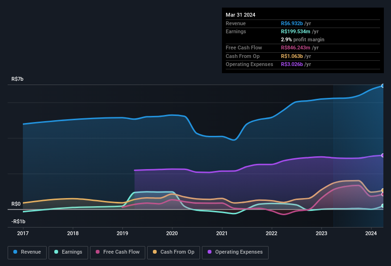Toggle the Free Cash Flow legend button

[118, 252]
